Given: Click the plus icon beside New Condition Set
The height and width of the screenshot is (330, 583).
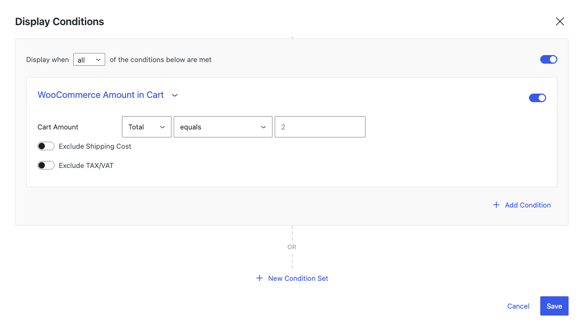Looking at the screenshot, I should tap(260, 278).
